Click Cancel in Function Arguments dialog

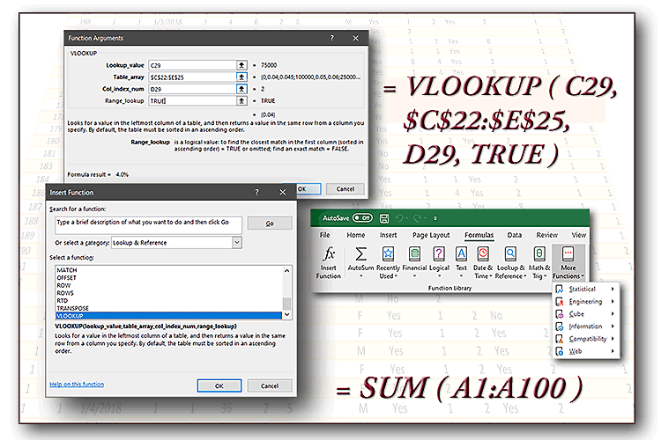345,188
